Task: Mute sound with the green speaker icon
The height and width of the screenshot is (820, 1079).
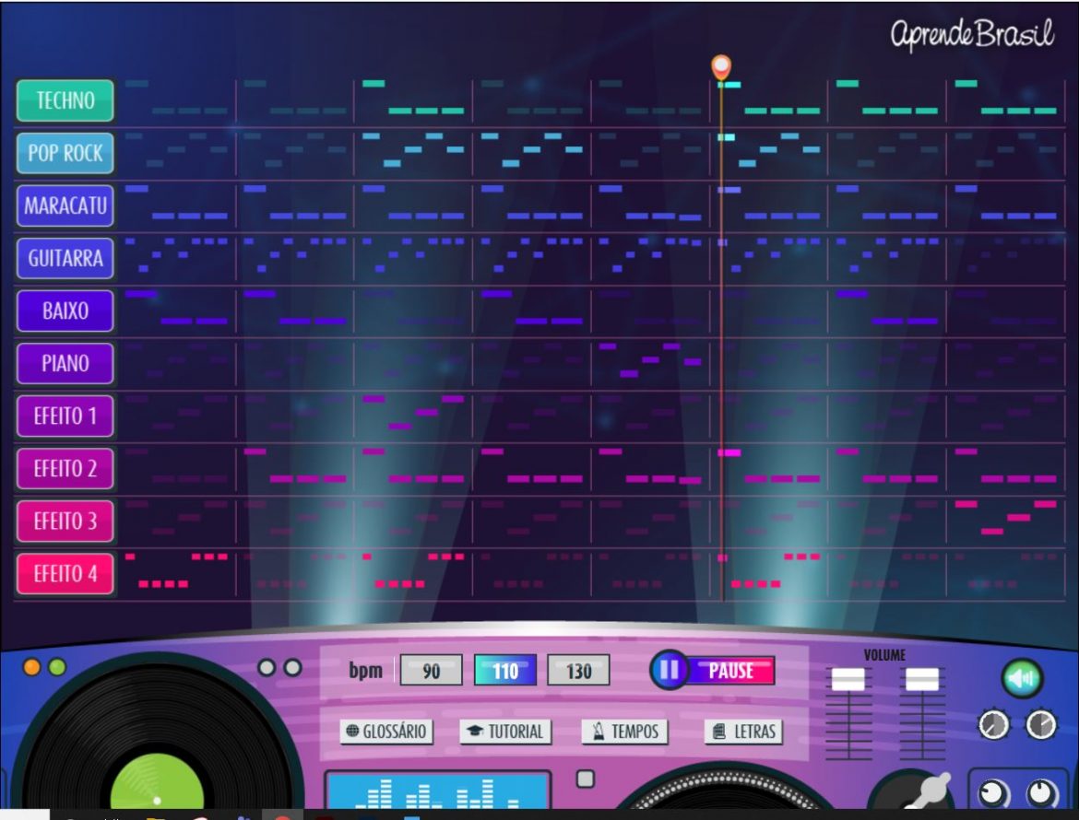Action: click(x=1022, y=678)
